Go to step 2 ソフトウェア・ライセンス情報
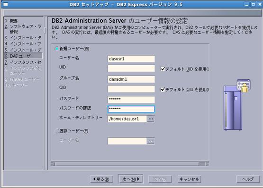This screenshot has height=188, width=263. tap(23, 29)
